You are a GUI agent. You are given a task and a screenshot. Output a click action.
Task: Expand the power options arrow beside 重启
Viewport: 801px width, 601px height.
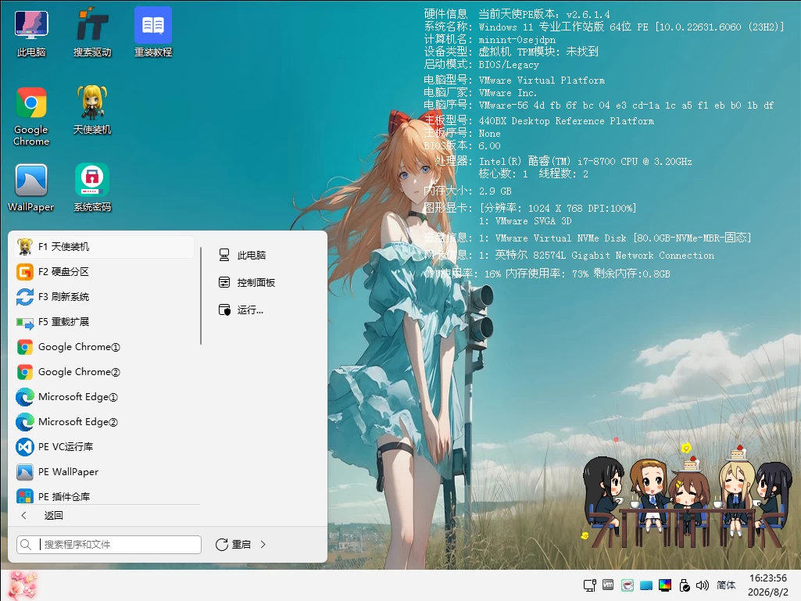click(263, 545)
